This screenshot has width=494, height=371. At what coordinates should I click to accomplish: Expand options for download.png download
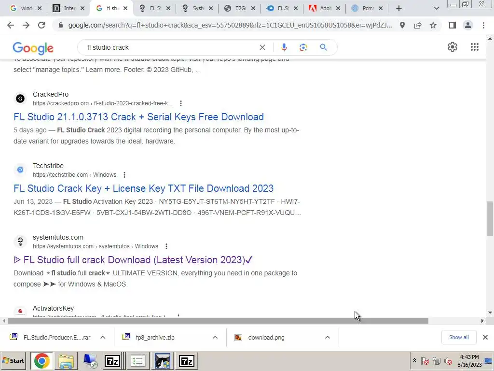[x=328, y=337]
